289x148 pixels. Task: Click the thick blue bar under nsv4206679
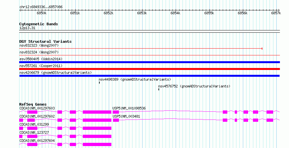[x=149, y=76]
